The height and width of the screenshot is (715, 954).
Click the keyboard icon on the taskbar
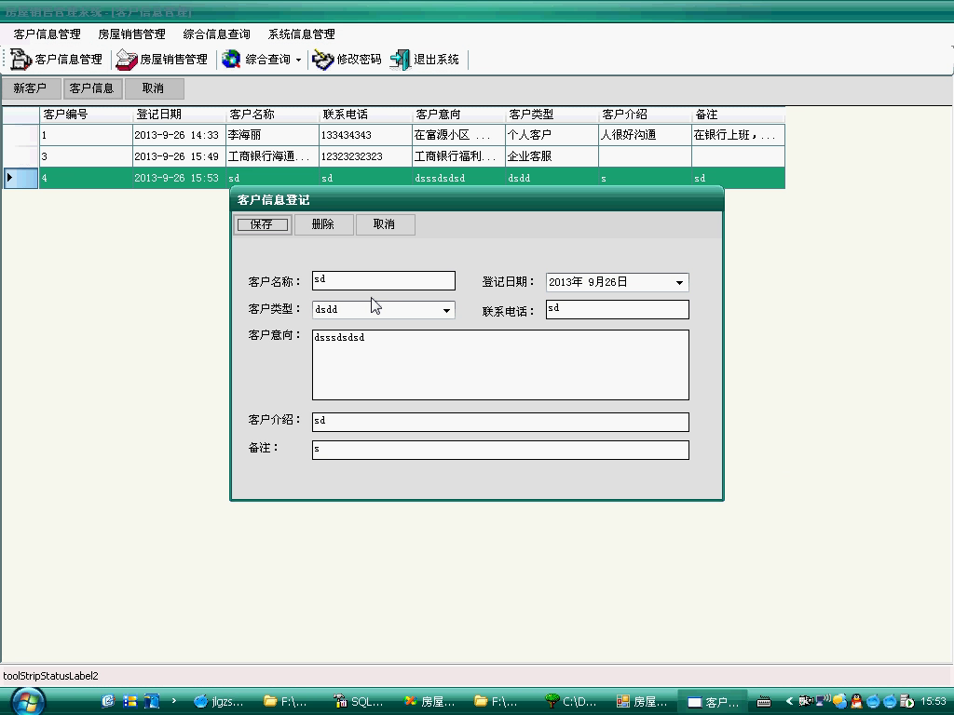pos(764,702)
